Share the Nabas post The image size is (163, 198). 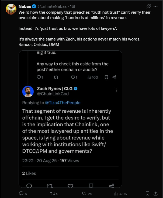tap(155, 193)
